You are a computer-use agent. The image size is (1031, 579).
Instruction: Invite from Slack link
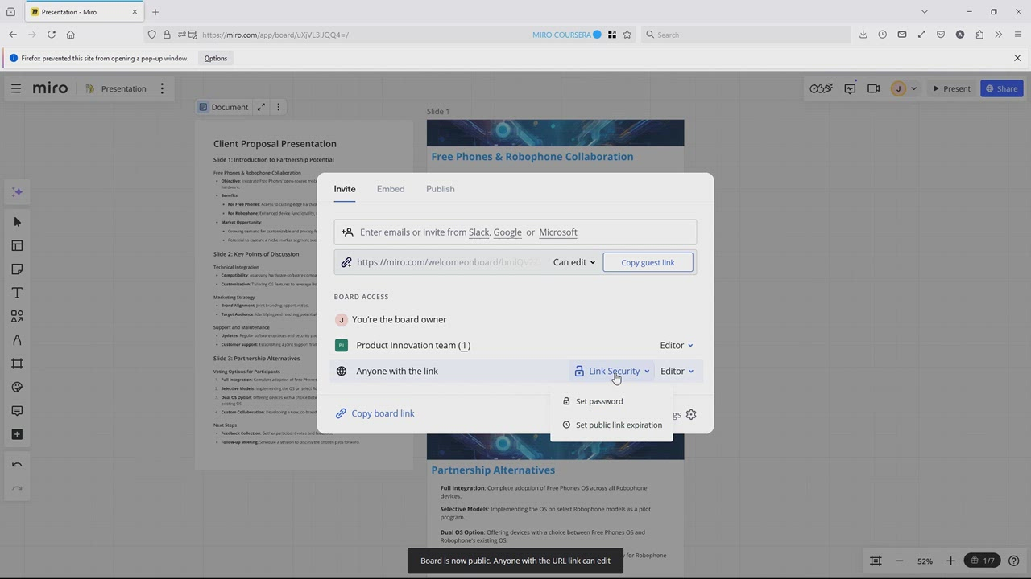pyautogui.click(x=478, y=232)
